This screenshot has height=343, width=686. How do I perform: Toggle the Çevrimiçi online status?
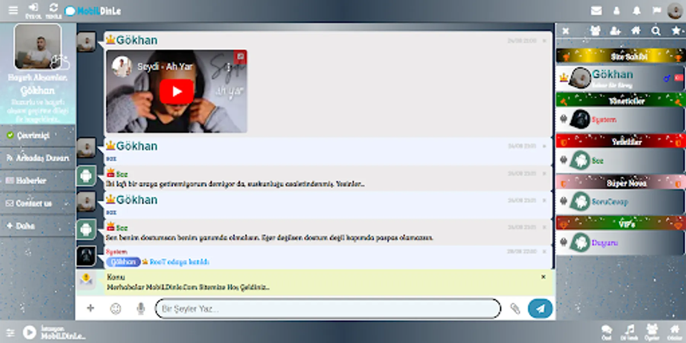pyautogui.click(x=37, y=135)
